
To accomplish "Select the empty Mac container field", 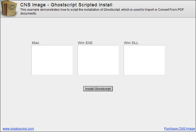I will [x=52, y=60].
